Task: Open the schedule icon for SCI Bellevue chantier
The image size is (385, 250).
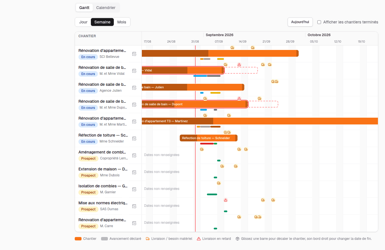Action: [134, 54]
